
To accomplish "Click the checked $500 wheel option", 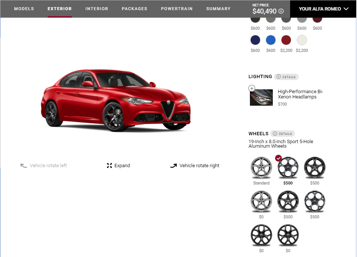I will pyautogui.click(x=288, y=168).
